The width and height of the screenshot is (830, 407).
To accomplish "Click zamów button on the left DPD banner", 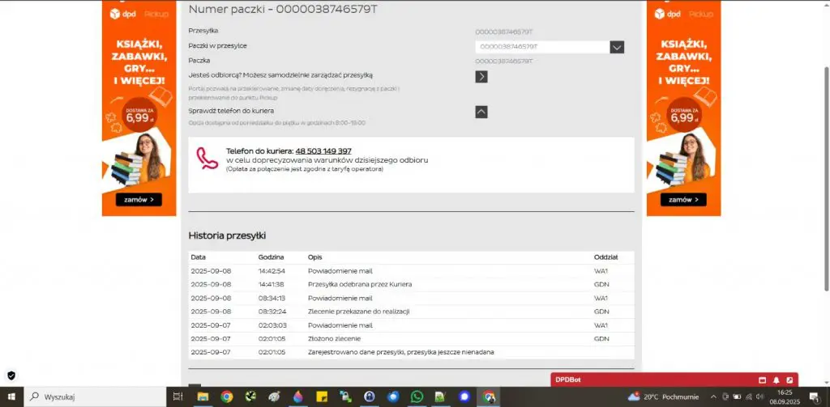I will pos(139,200).
